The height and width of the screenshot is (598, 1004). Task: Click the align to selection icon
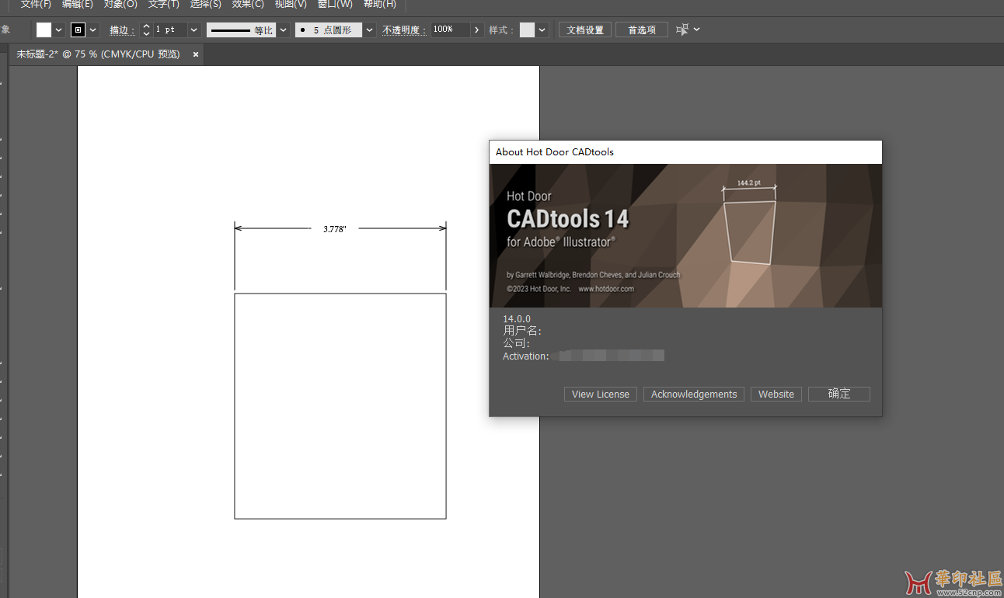pyautogui.click(x=682, y=30)
